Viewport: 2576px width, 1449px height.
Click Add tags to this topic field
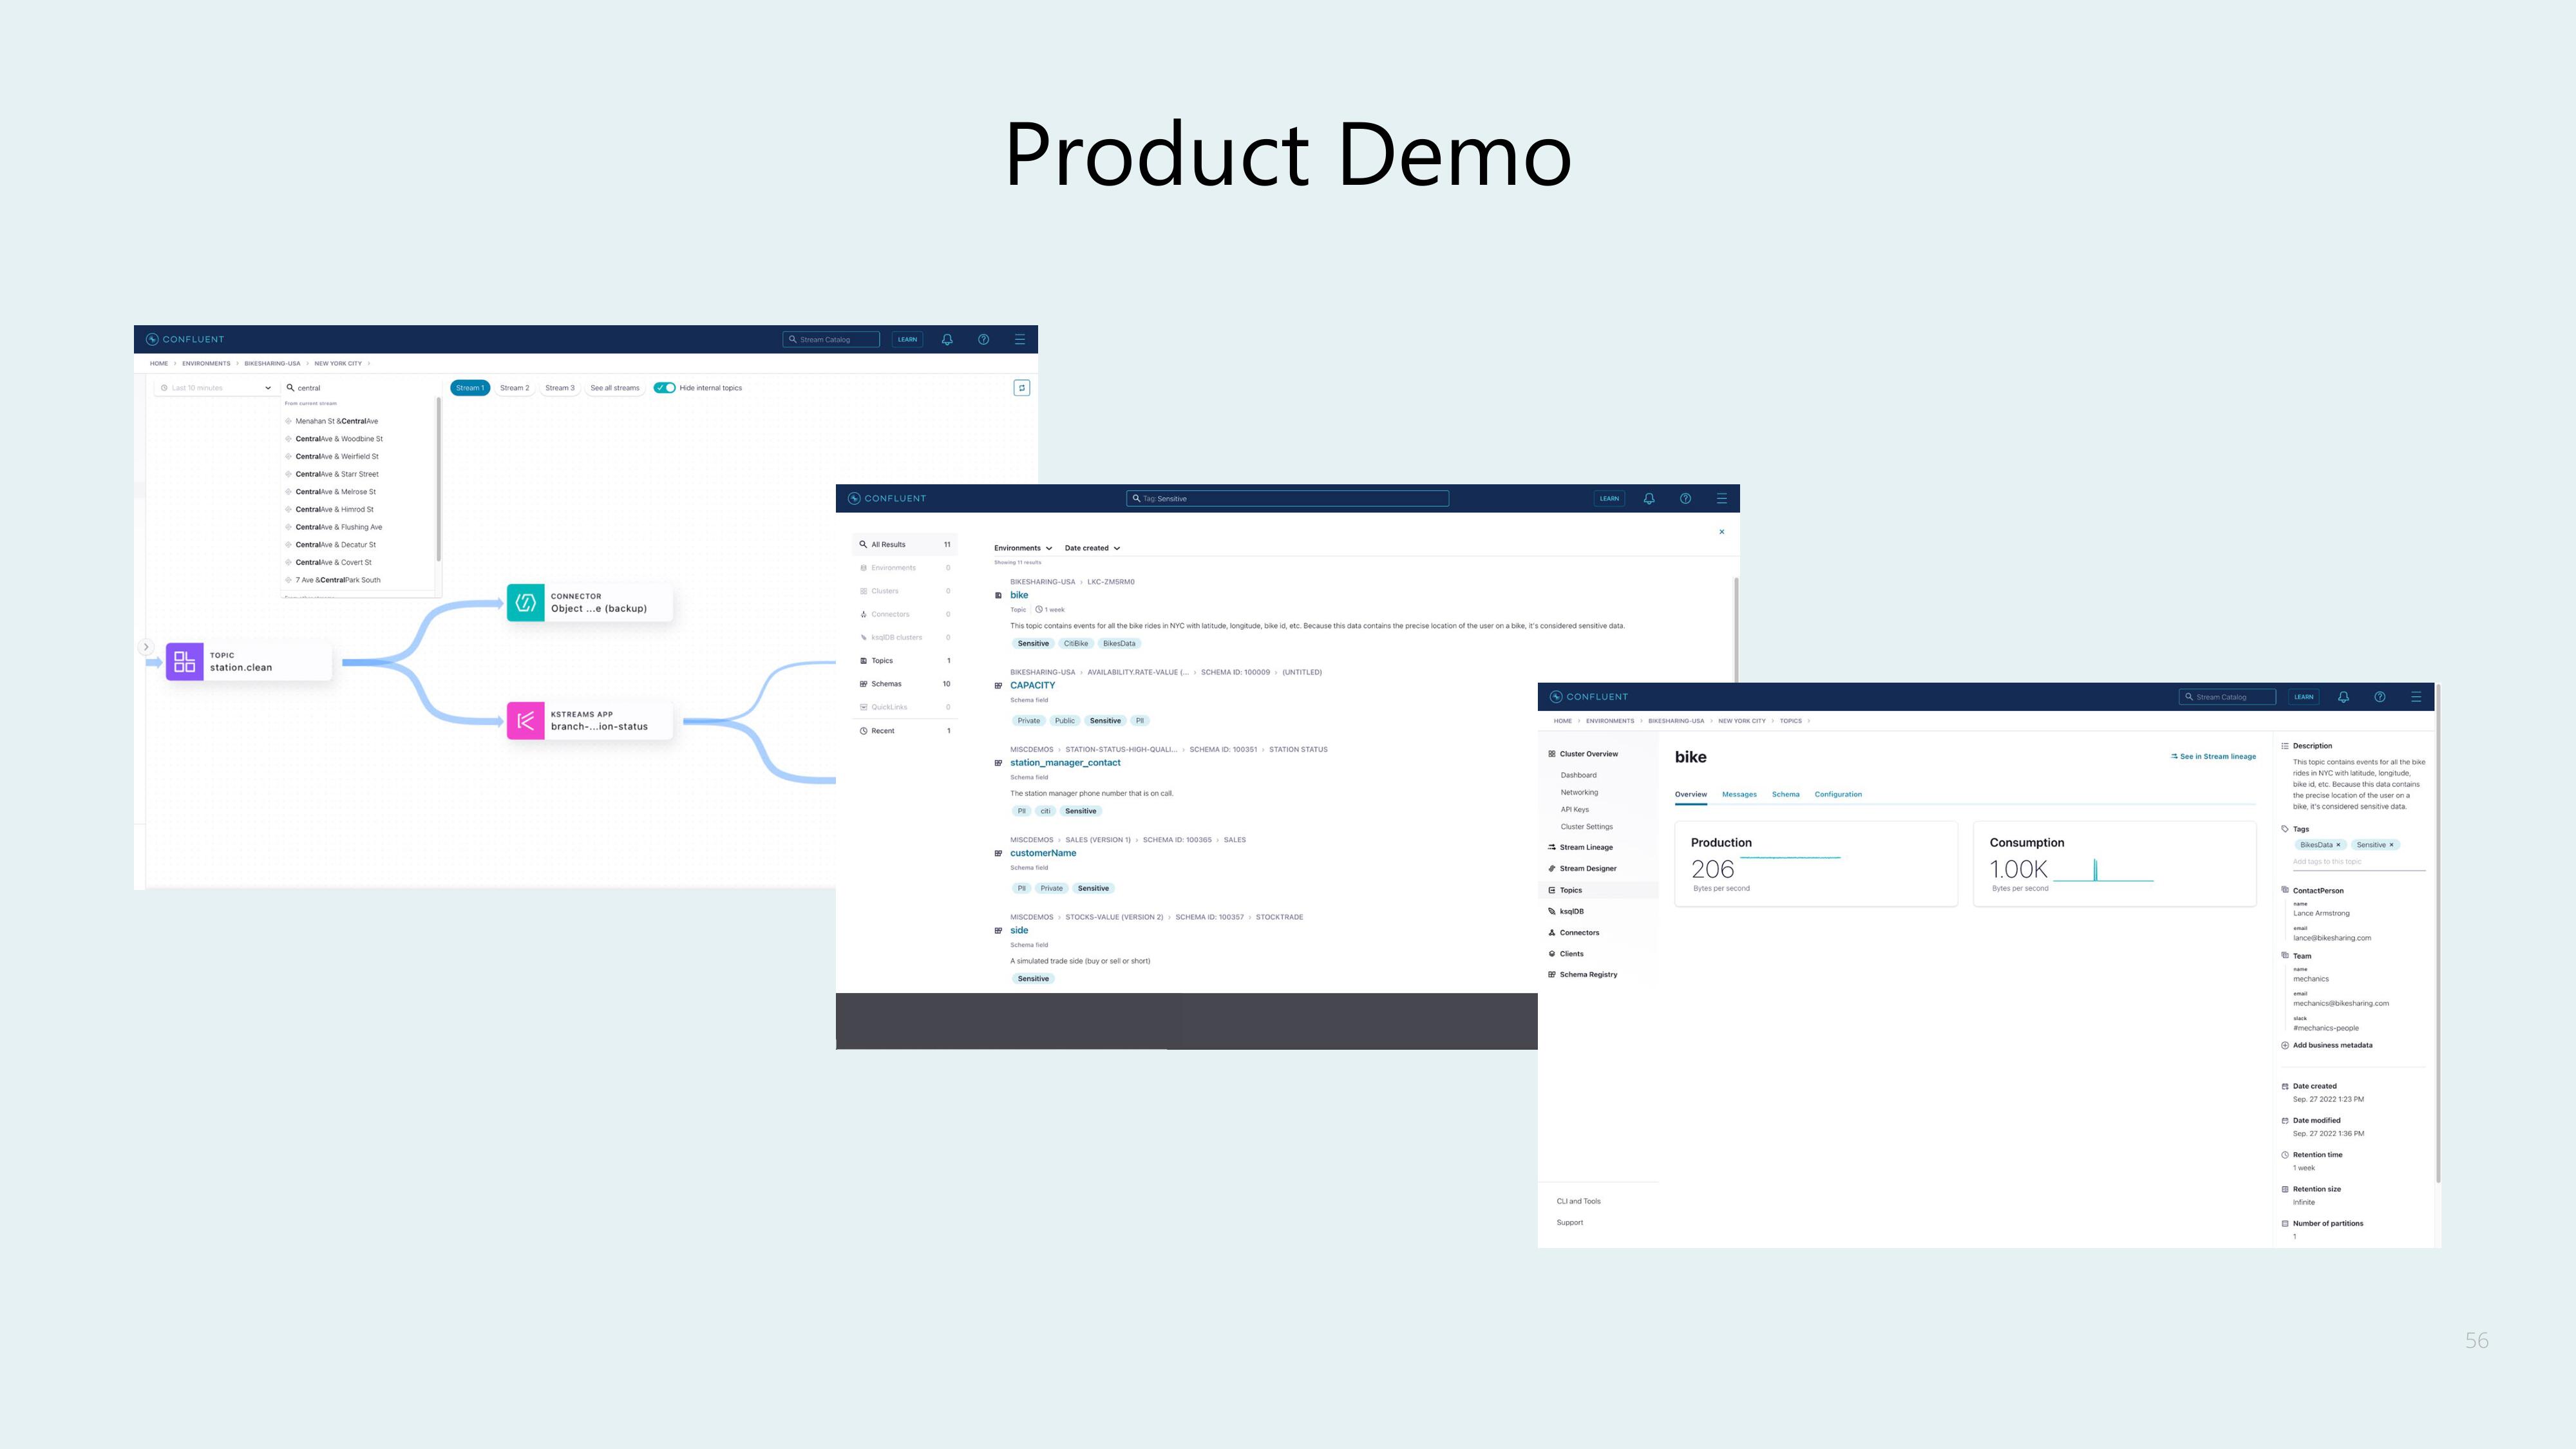pos(2358,861)
